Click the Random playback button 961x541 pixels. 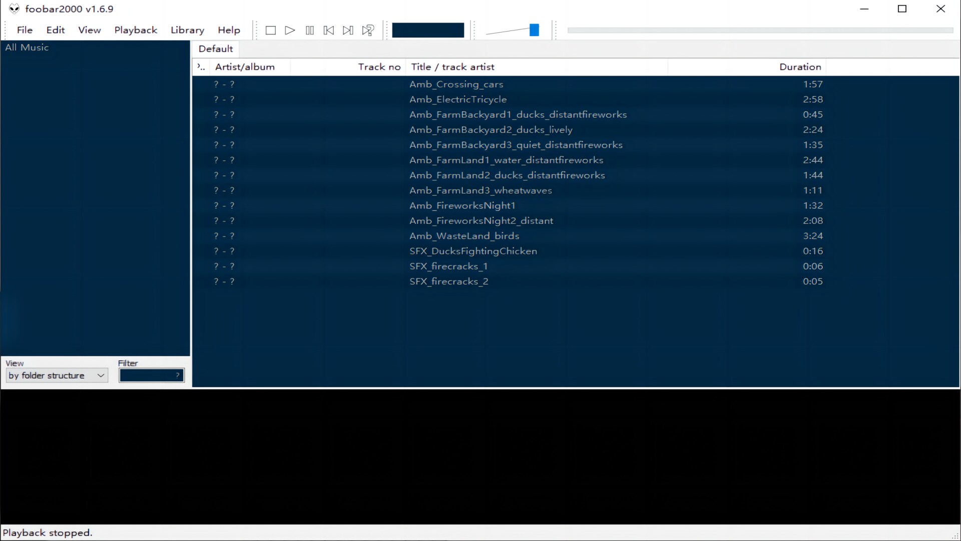[x=368, y=31]
